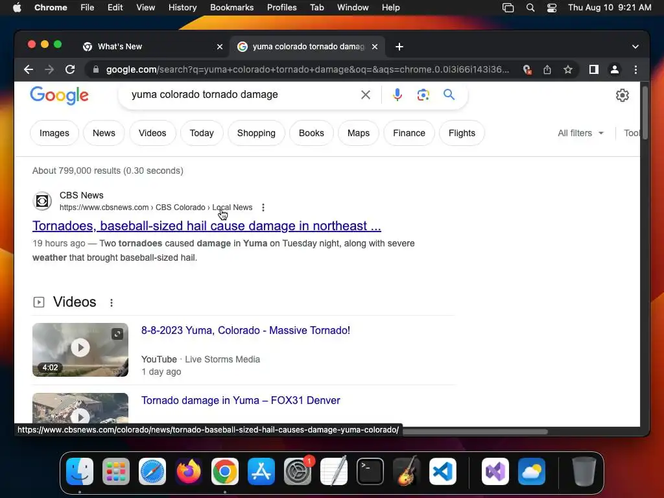Image resolution: width=664 pixels, height=498 pixels.
Task: Open Launchpad from the Dock
Action: tap(116, 471)
